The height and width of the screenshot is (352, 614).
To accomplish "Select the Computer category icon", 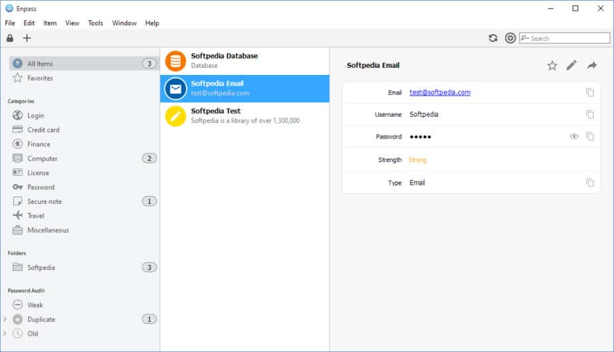I will (x=18, y=158).
